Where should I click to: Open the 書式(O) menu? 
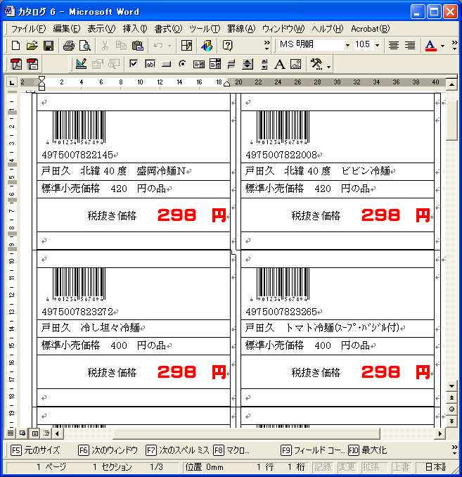pos(168,29)
